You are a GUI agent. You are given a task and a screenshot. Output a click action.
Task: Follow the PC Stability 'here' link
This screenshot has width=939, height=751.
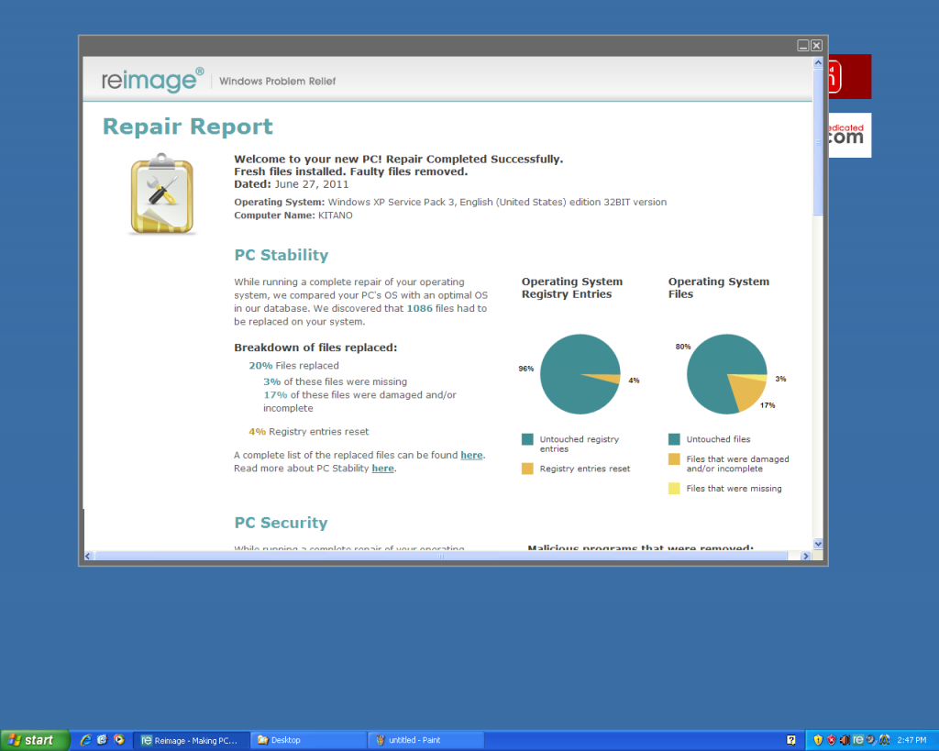tap(382, 469)
